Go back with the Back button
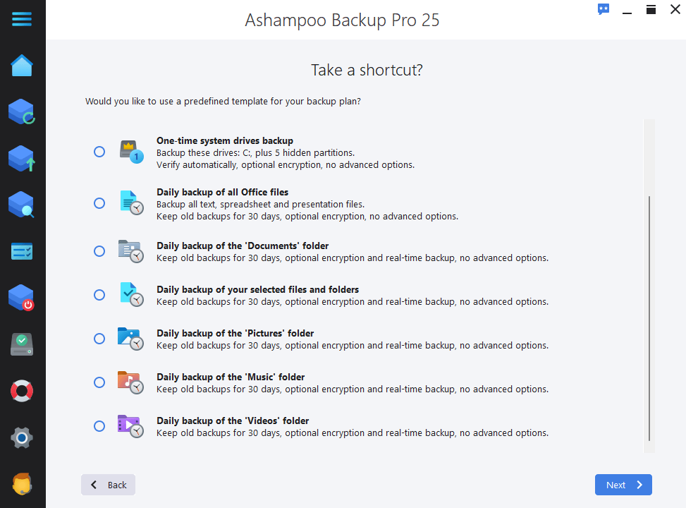The height and width of the screenshot is (508, 686). coord(108,485)
